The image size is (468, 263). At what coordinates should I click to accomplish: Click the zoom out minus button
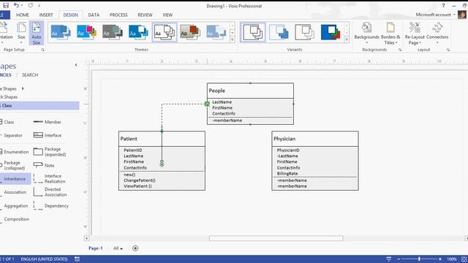pos(399,259)
